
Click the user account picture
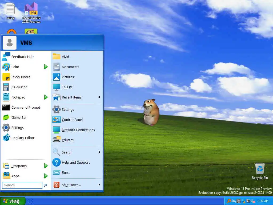point(10,43)
